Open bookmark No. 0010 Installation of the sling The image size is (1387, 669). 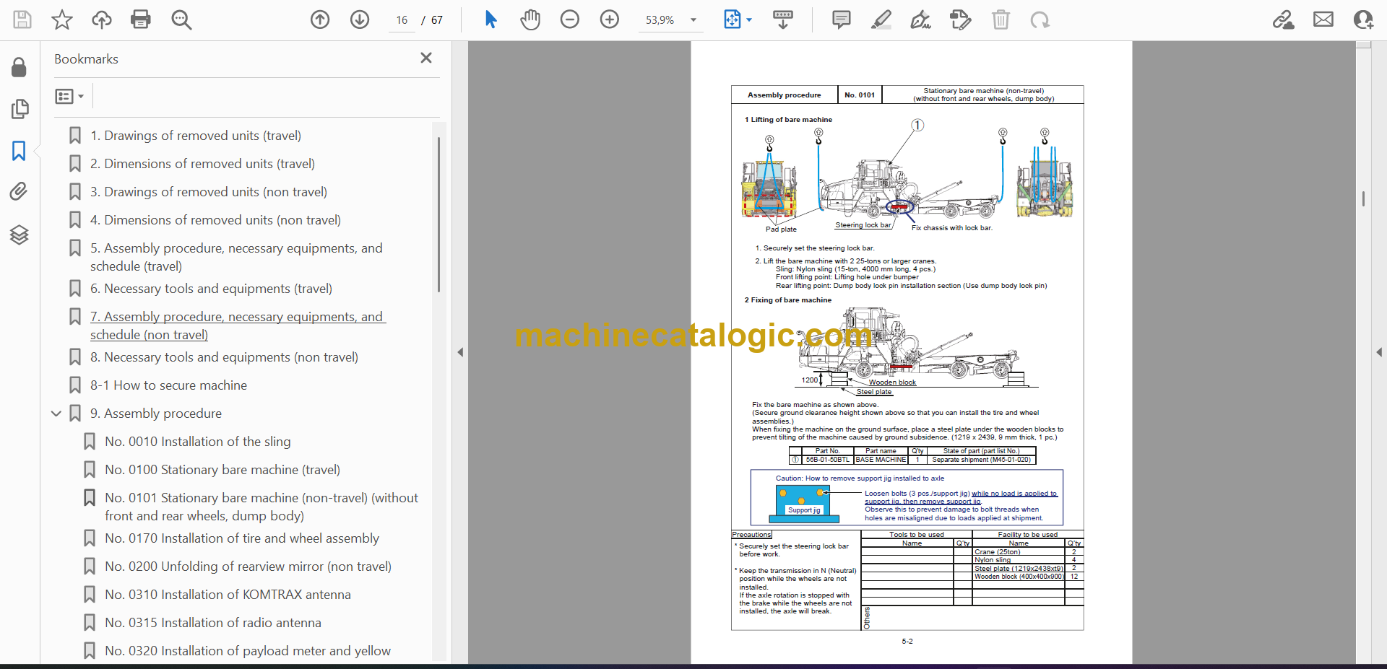click(x=197, y=442)
